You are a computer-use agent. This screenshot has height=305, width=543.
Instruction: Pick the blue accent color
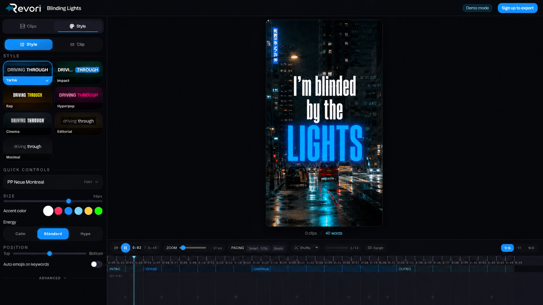69,211
